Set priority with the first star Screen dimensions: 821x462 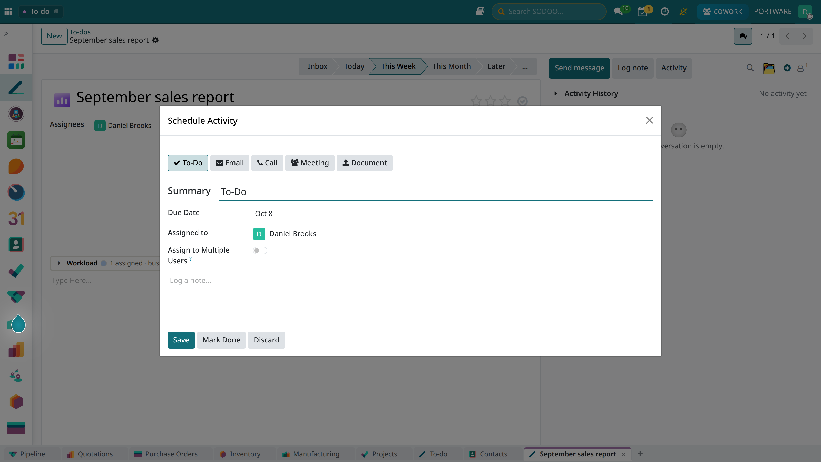[x=476, y=101]
